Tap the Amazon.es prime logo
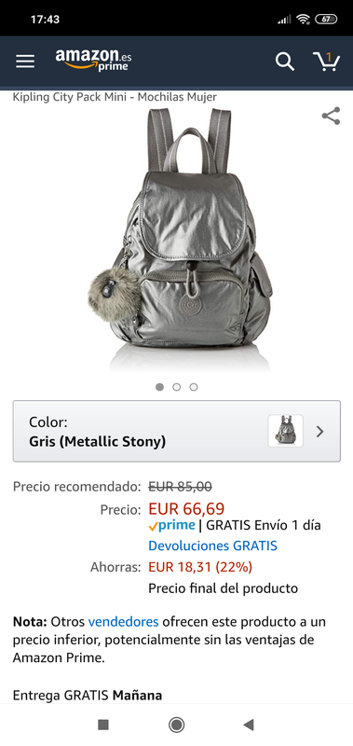 [93, 60]
